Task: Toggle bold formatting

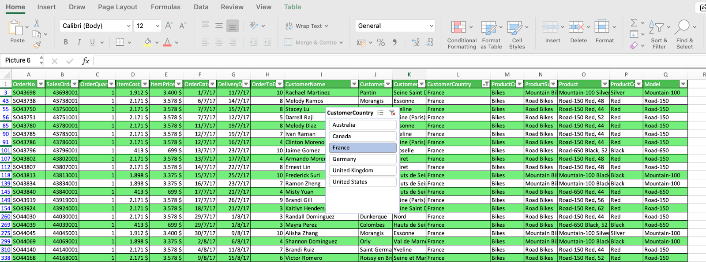Action: click(66, 42)
